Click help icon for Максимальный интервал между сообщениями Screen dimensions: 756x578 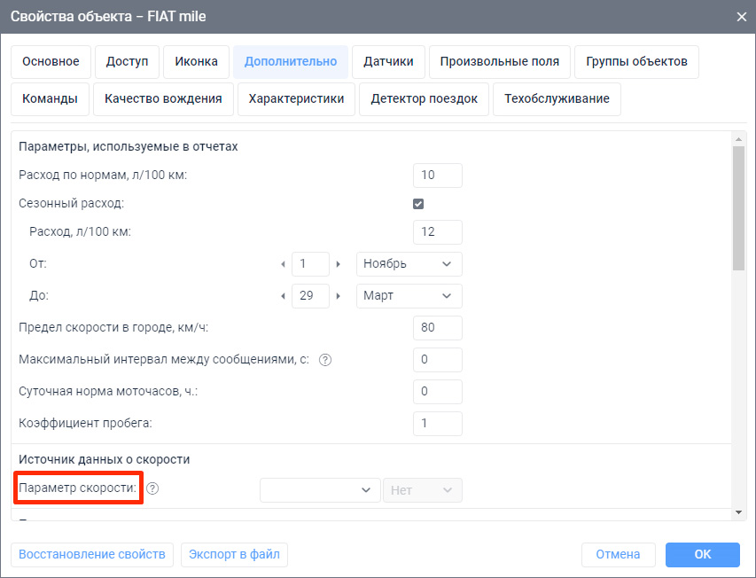[325, 360]
